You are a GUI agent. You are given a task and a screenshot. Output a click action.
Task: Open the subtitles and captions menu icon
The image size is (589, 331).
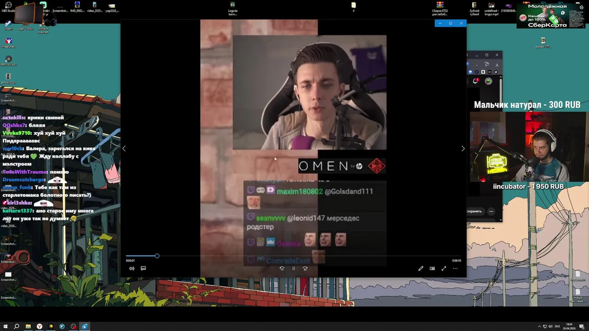pyautogui.click(x=143, y=268)
